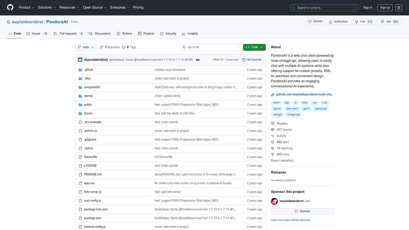The image size is (409, 230).
Task: Select the Code tab
Action: [15, 34]
